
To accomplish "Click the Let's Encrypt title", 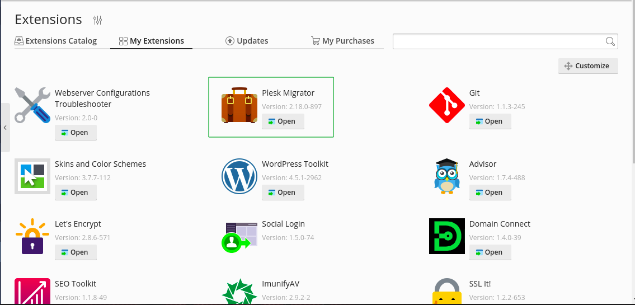I will click(x=78, y=224).
